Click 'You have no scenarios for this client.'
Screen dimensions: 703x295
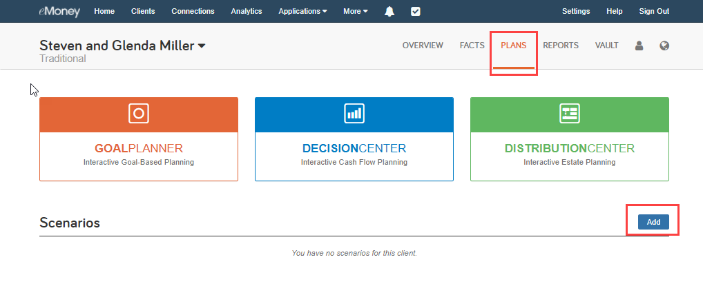click(354, 253)
